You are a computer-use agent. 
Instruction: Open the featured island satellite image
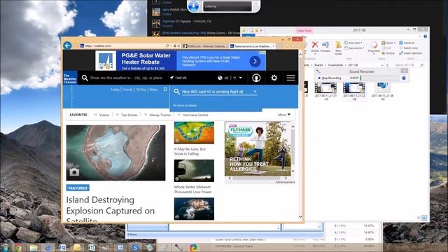(115, 153)
